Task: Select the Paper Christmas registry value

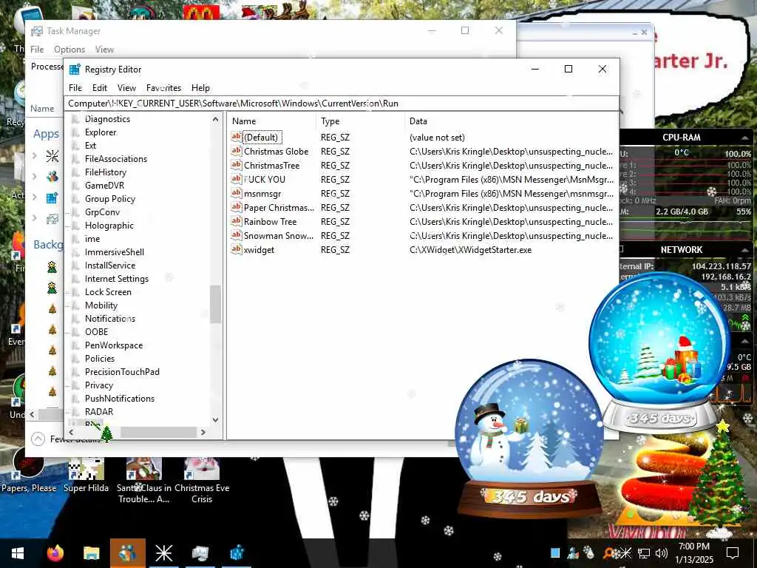Action: [279, 207]
